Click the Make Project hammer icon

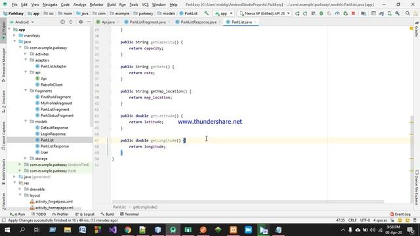click(x=206, y=13)
